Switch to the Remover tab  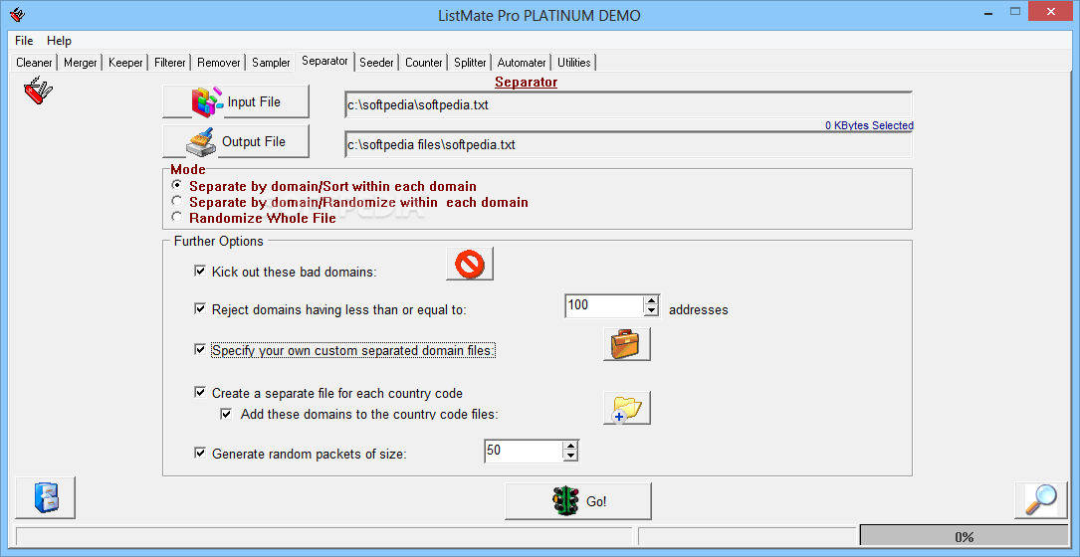click(219, 63)
